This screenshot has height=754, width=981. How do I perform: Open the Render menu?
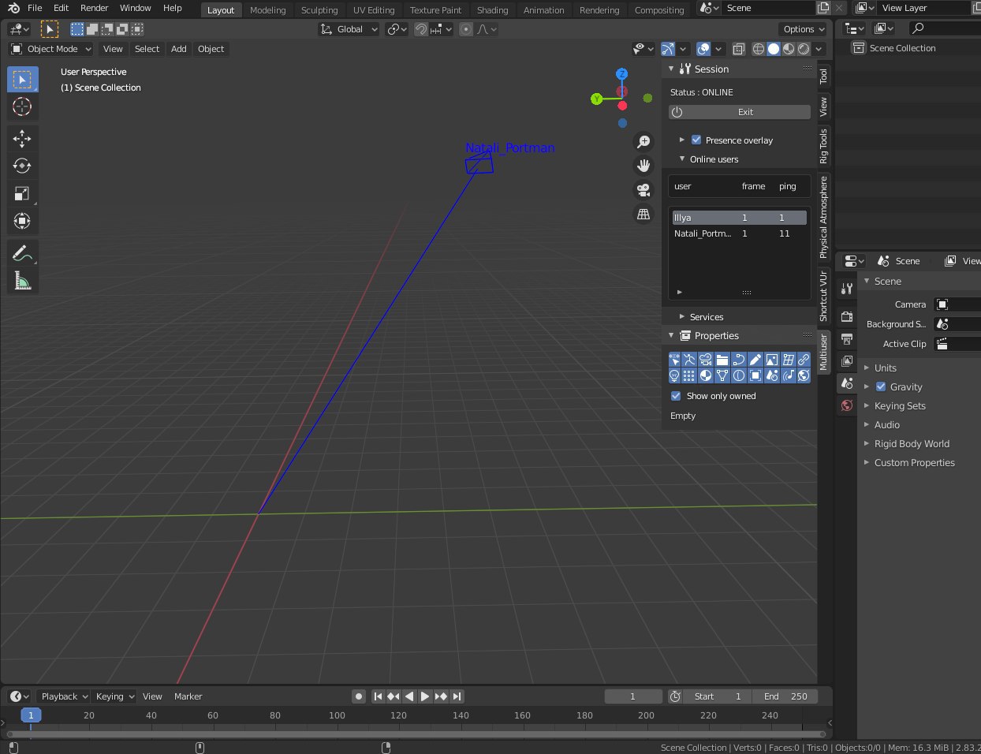tap(94, 8)
